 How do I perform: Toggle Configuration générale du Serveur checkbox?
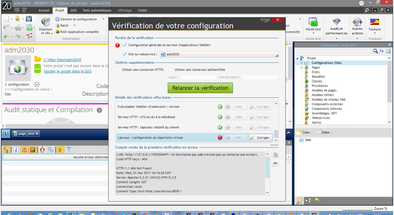pos(124,45)
